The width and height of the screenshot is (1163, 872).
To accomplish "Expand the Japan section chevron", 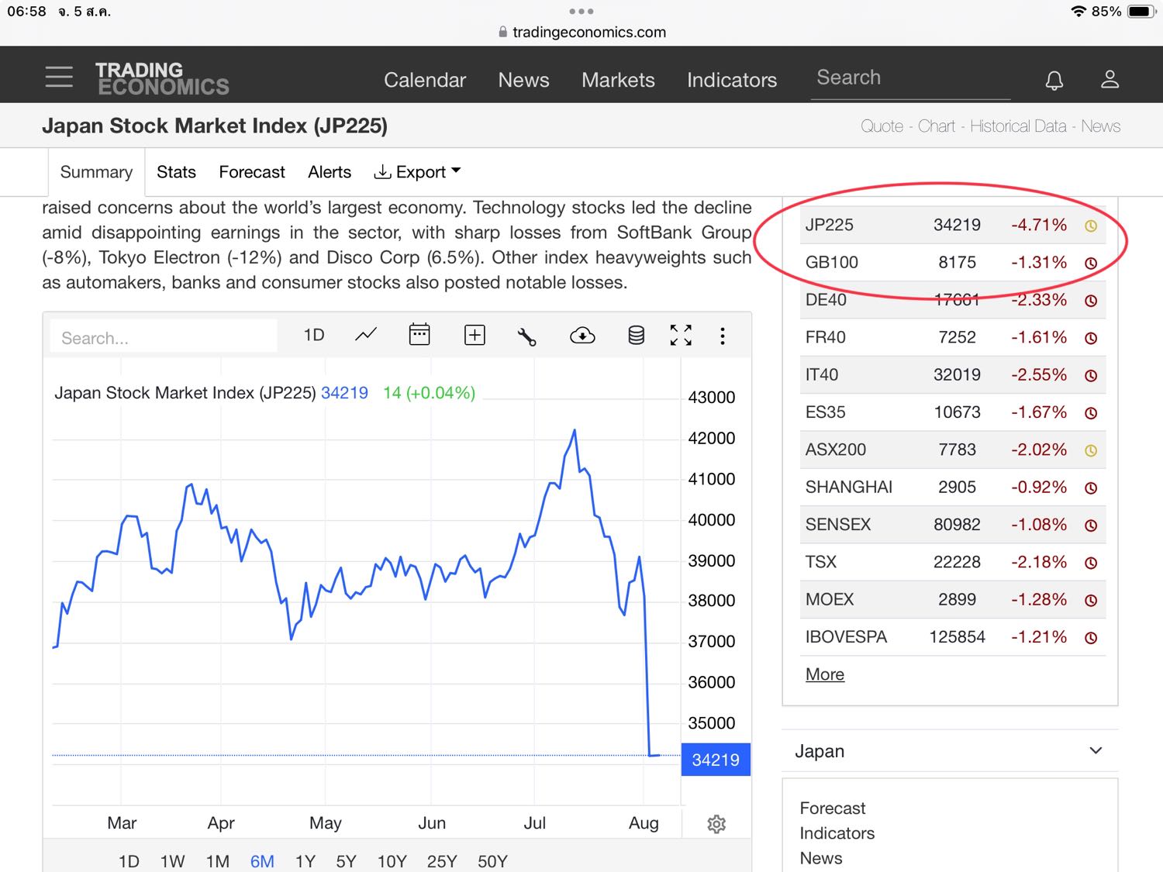I will (1096, 750).
